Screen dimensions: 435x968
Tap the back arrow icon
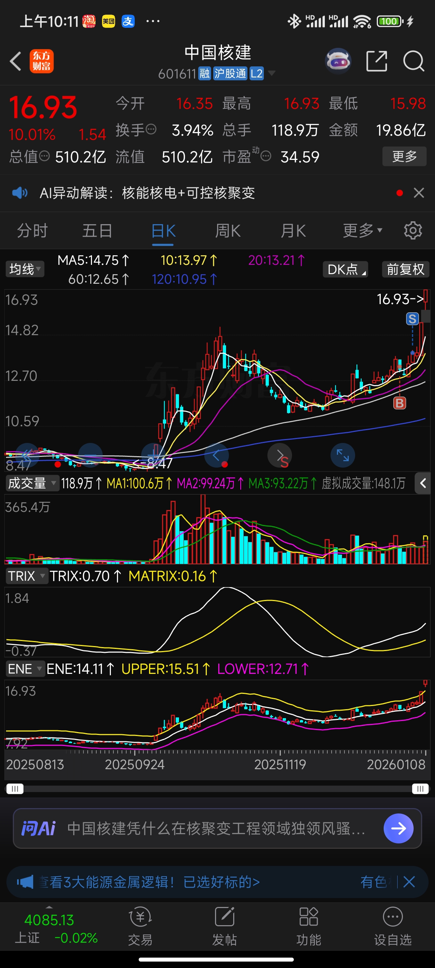pos(16,61)
